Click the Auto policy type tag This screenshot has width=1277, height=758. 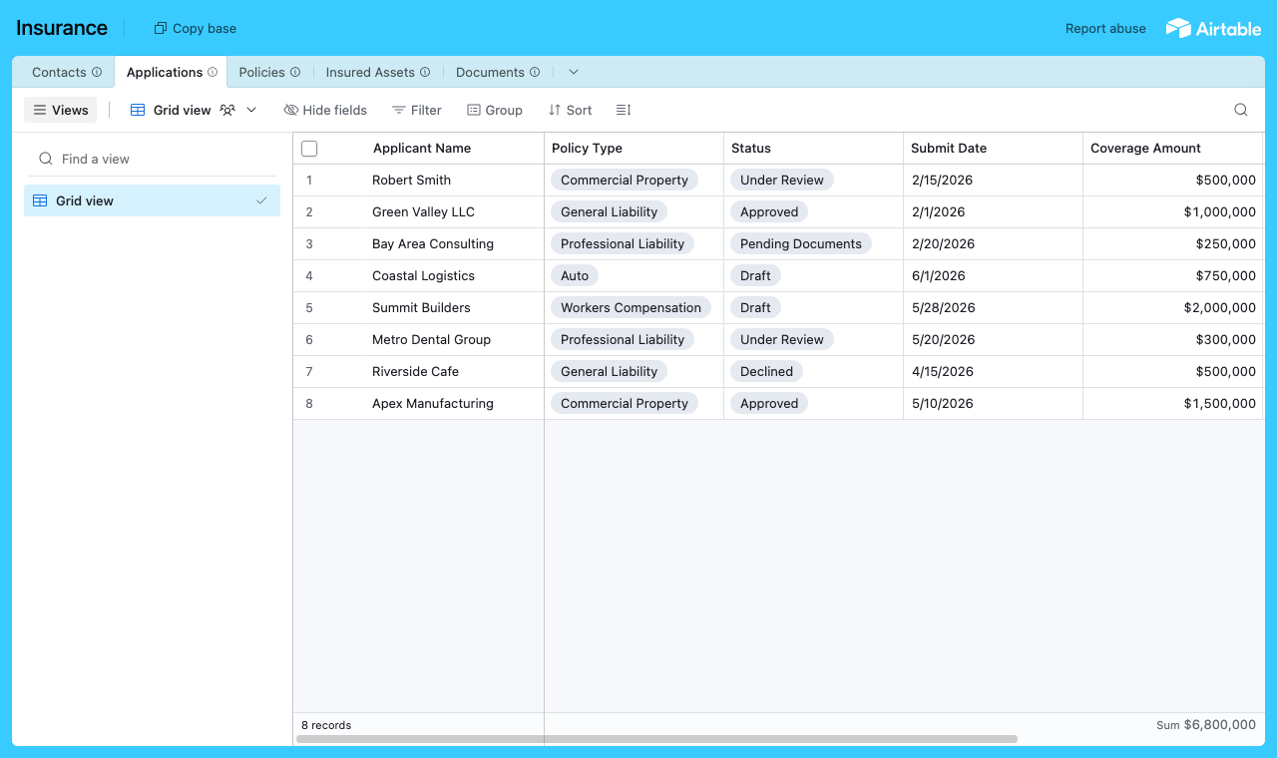pos(575,275)
